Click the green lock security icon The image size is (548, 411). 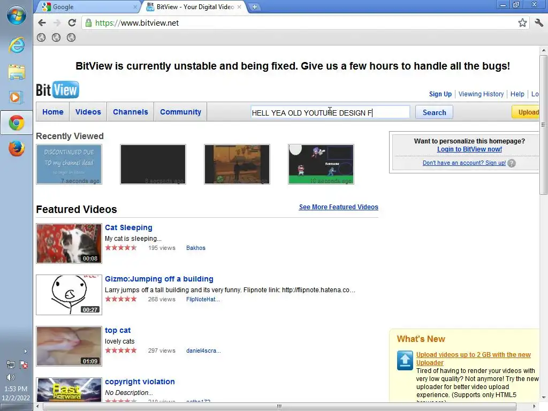pos(88,22)
